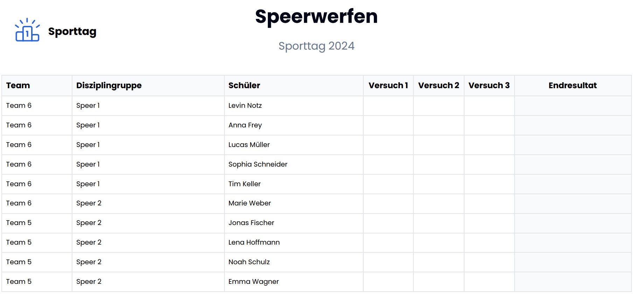The image size is (635, 294).
Task: Click Versuch 2 cell for Anna Frey
Action: (439, 125)
